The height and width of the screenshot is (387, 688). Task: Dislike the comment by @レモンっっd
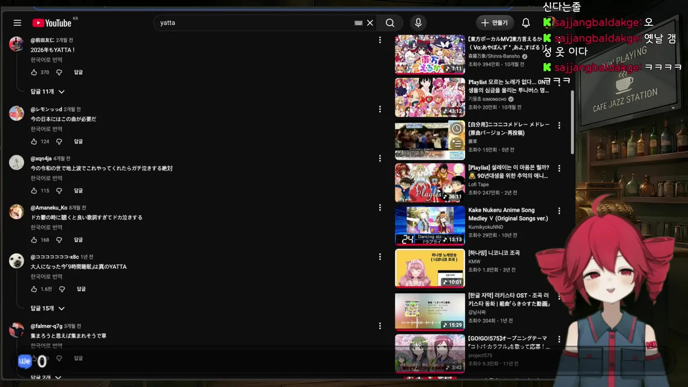pyautogui.click(x=59, y=141)
